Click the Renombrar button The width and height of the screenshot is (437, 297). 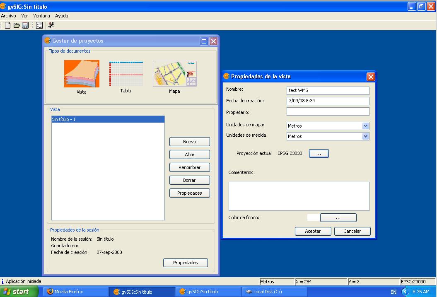point(189,167)
